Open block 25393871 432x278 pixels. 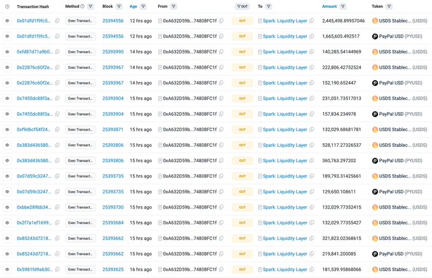[x=113, y=130]
